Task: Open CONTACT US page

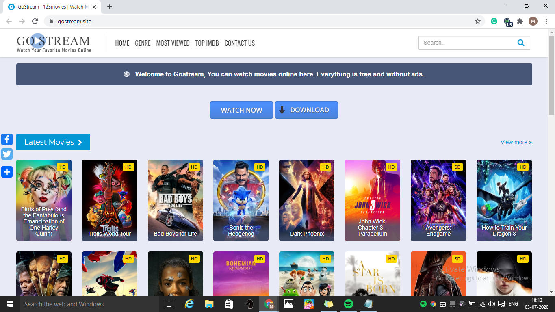Action: tap(240, 43)
